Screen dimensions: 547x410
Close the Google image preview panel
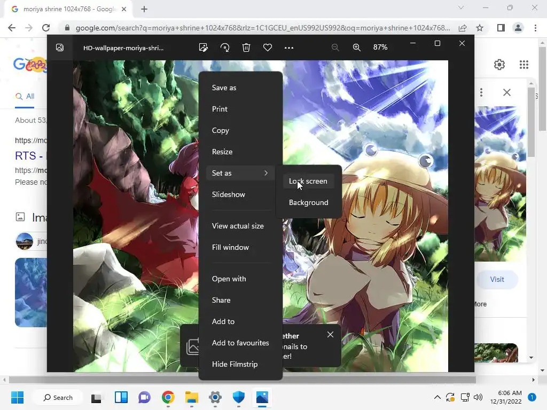click(507, 92)
